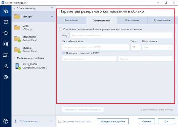Image resolution: width=178 pixels, height=127 pixels.
Task: Open the Archive section icon
Action: (5, 22)
